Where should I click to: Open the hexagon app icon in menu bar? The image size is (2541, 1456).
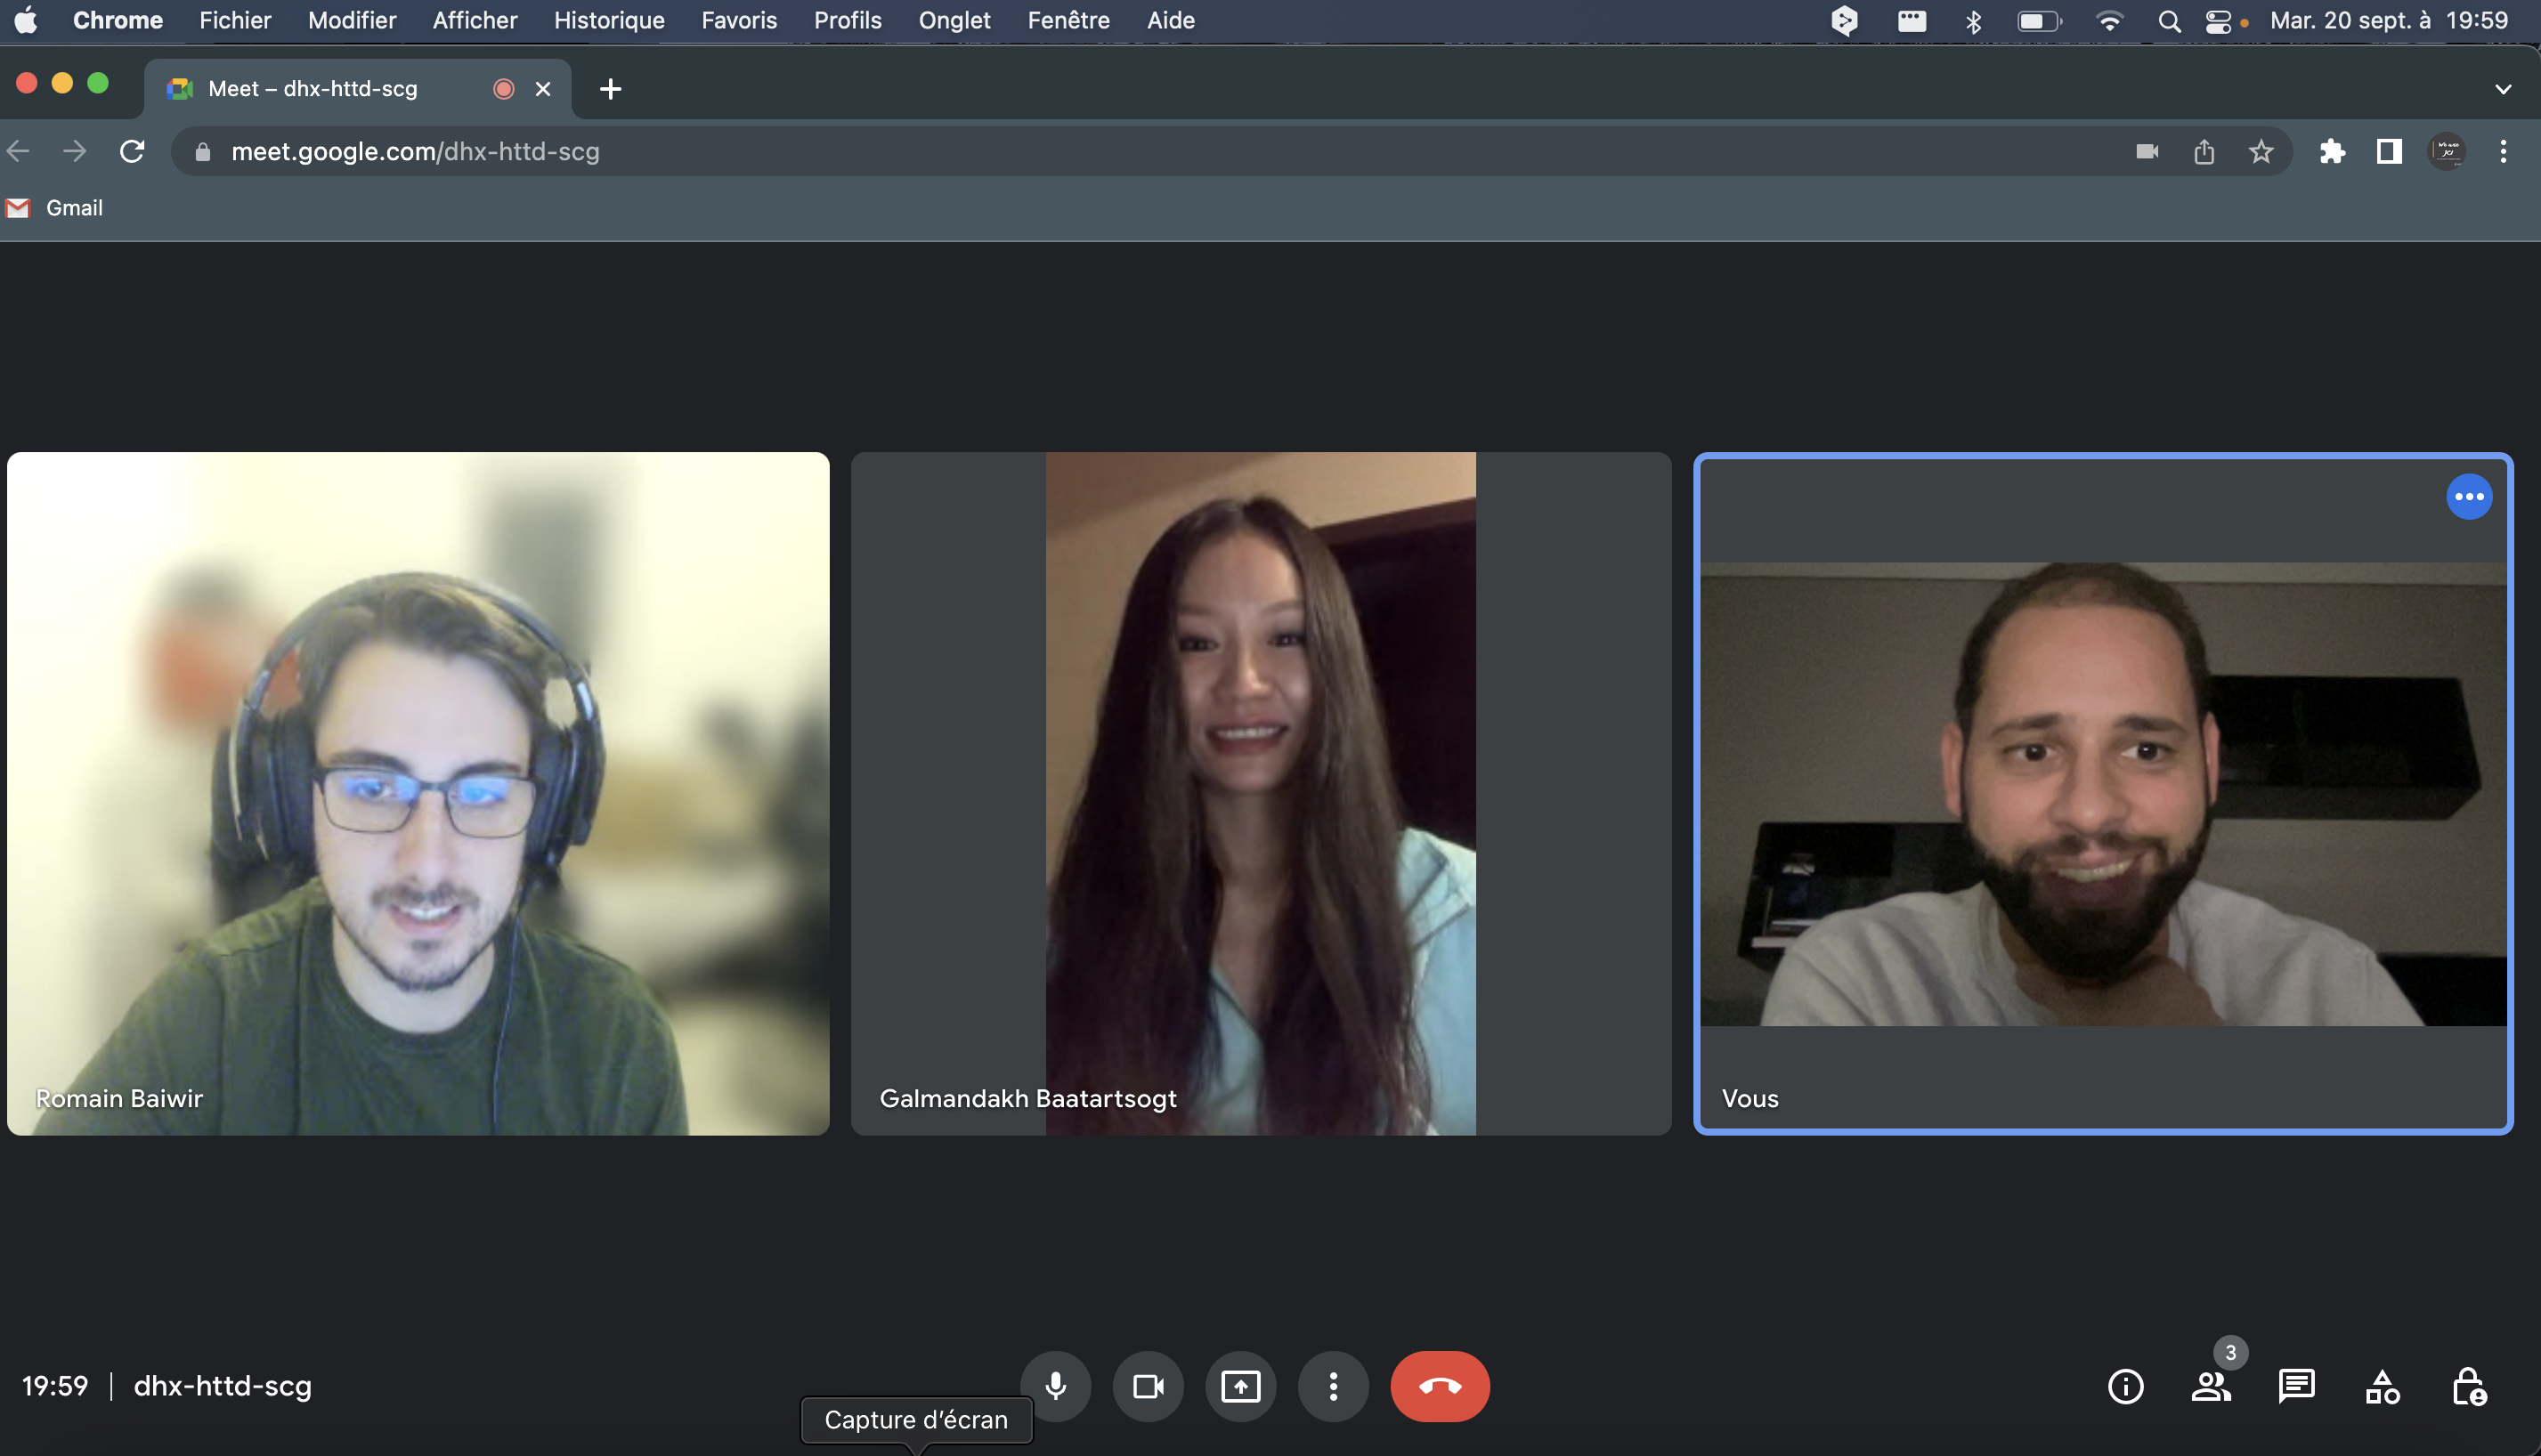click(x=1844, y=21)
